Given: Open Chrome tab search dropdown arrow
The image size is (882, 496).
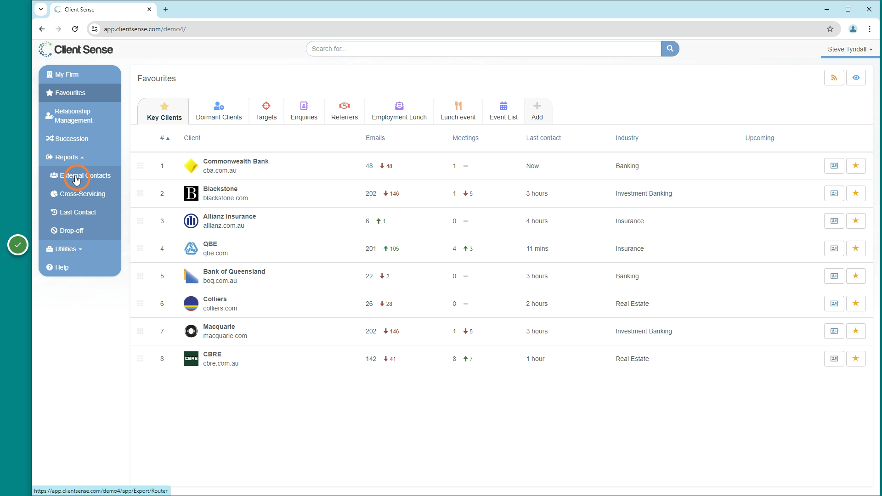Looking at the screenshot, I should coord(41,9).
